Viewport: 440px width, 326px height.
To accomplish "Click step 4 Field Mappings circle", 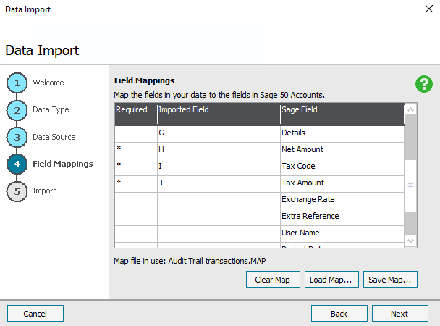I will tap(17, 164).
